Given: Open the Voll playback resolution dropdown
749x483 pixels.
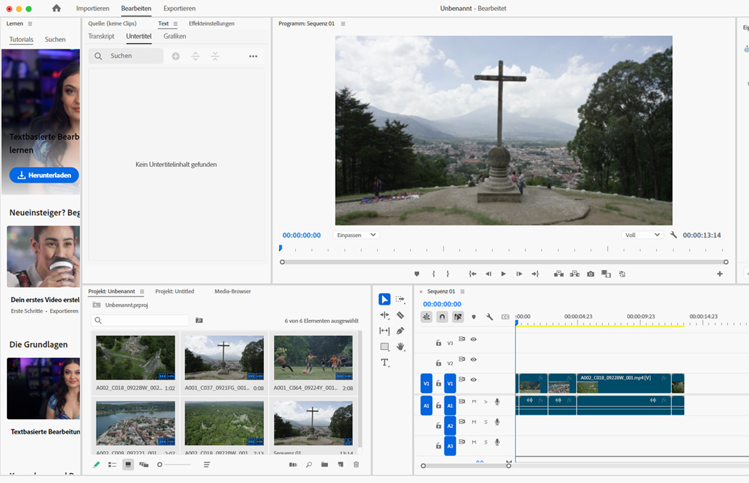Looking at the screenshot, I should click(642, 235).
